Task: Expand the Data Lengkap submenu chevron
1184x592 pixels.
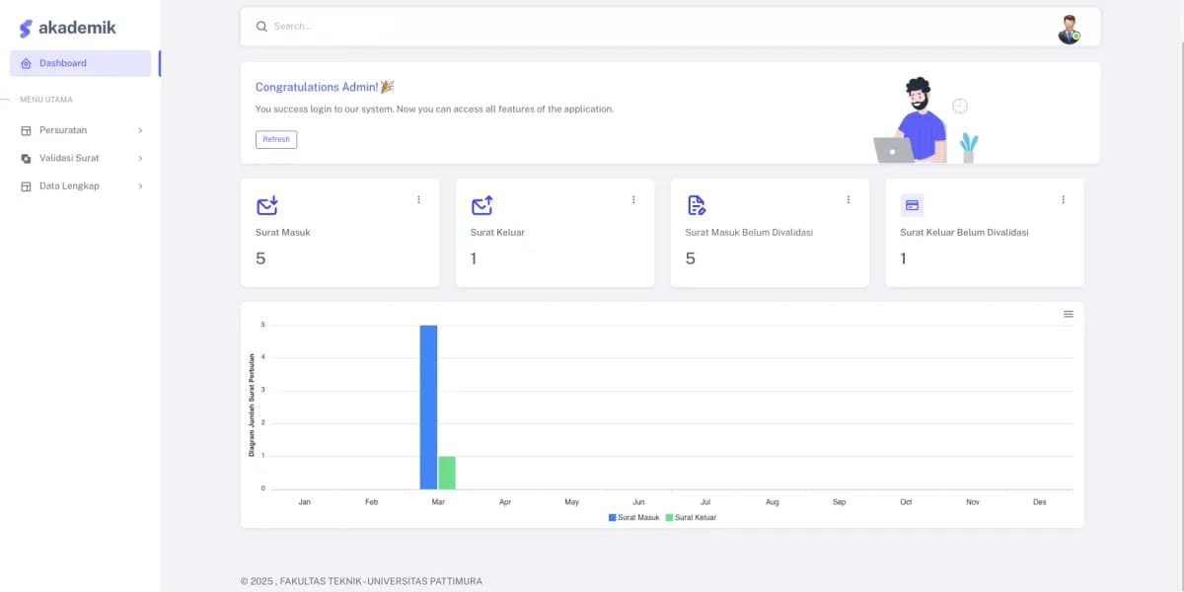Action: click(140, 185)
